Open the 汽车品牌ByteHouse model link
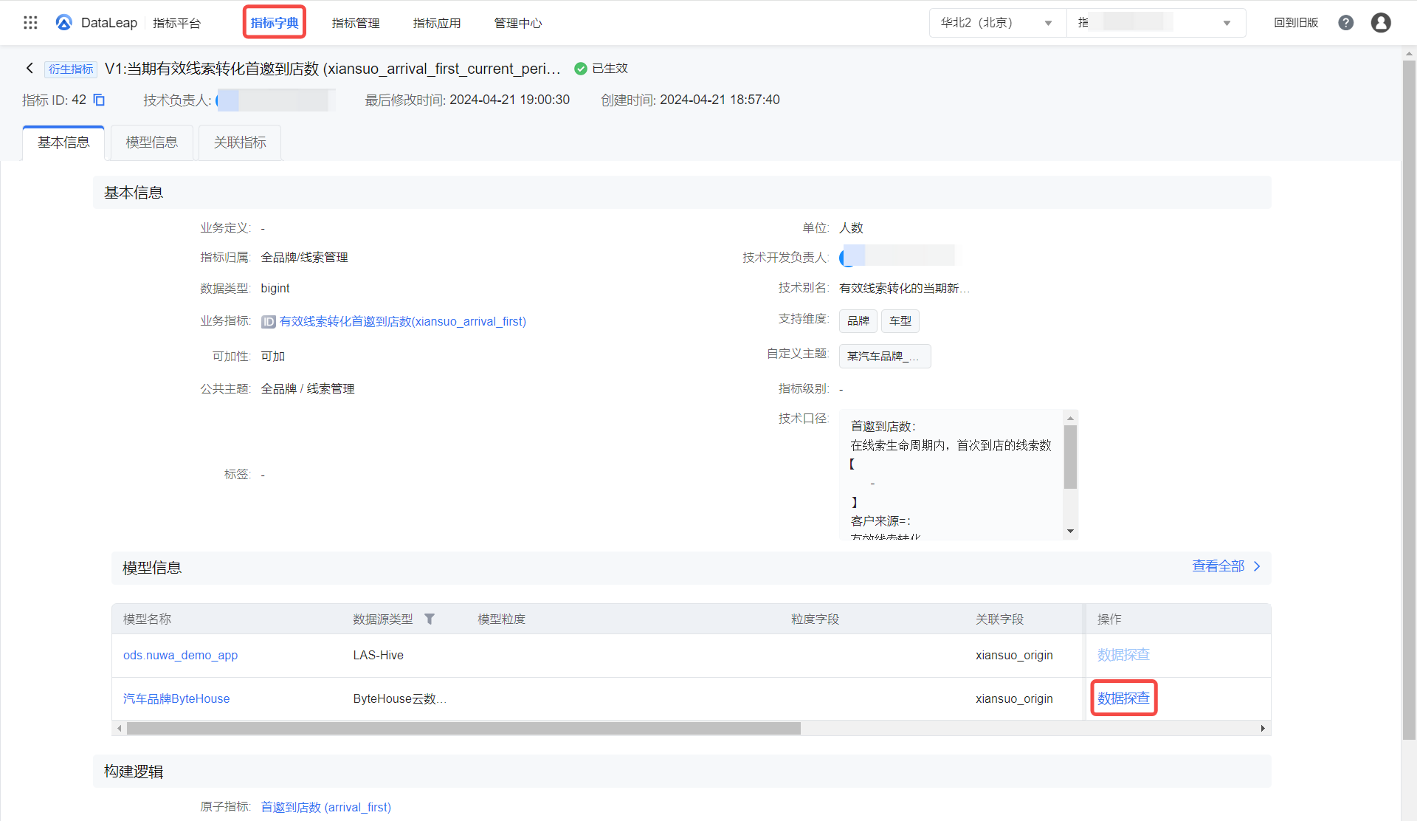The height and width of the screenshot is (821, 1417). click(x=176, y=698)
